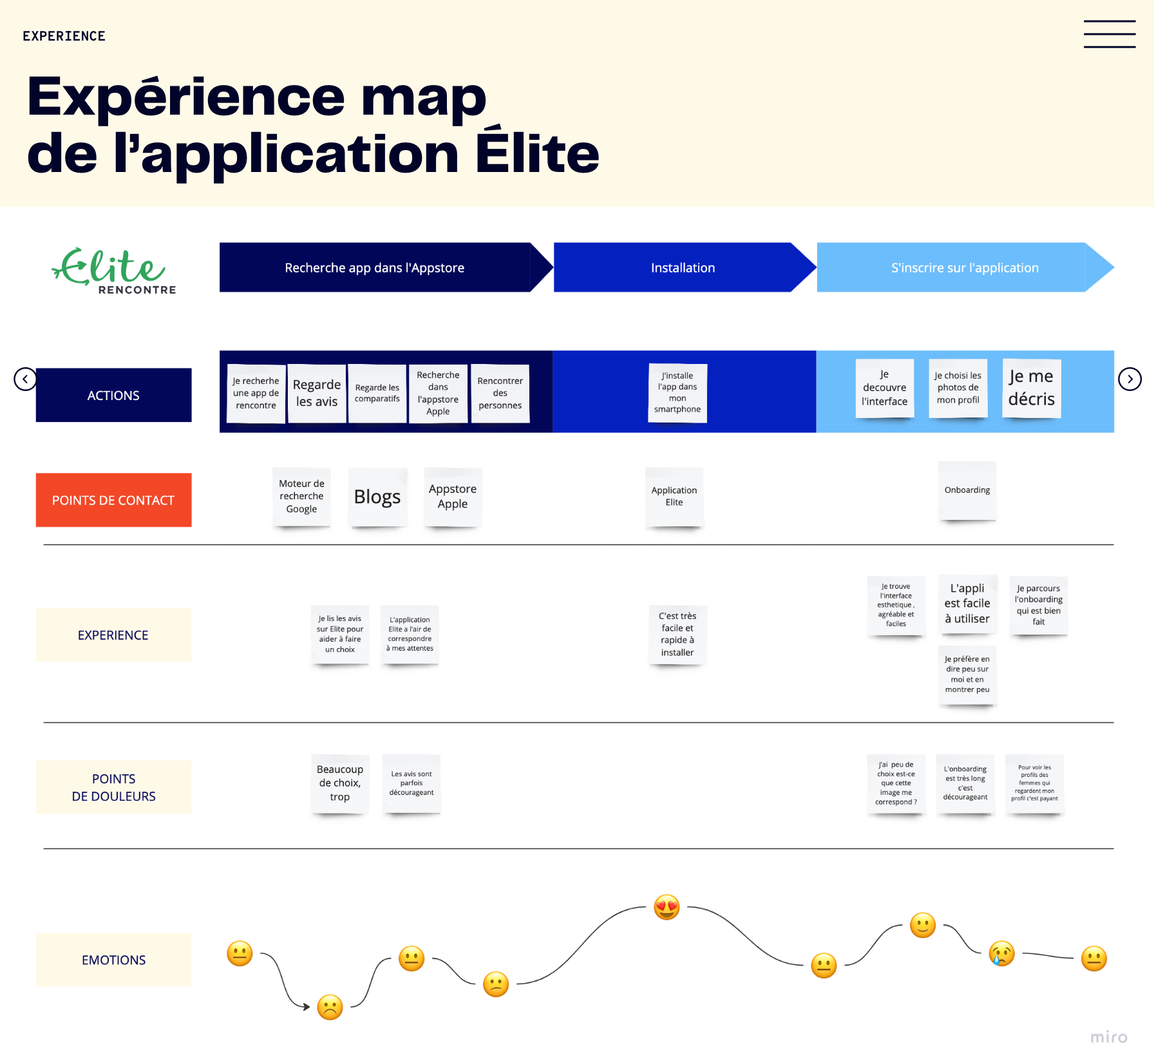Click the POINTS DE CONTACT label
The image size is (1154, 1061).
(x=113, y=500)
